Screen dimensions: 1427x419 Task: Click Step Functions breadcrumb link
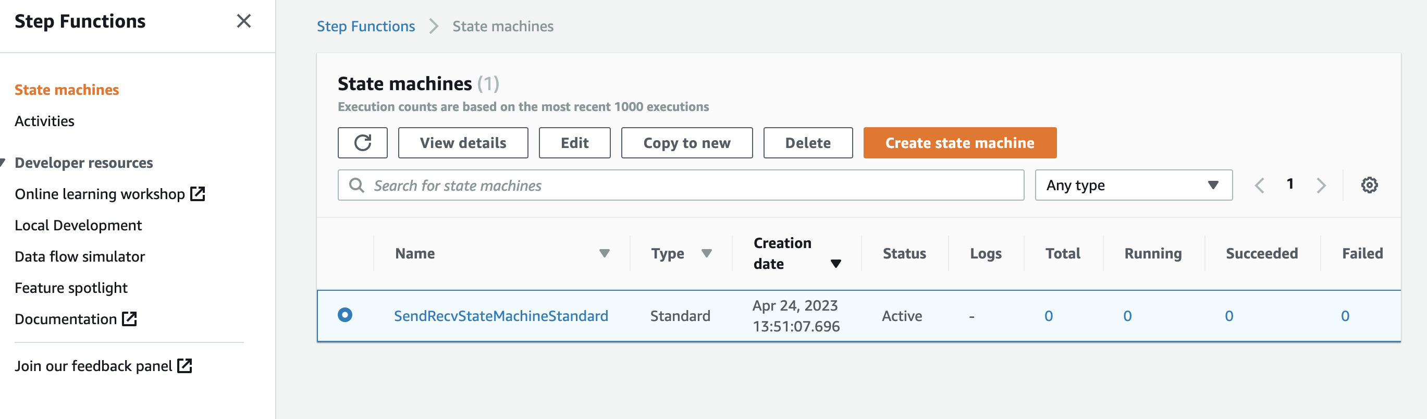click(x=366, y=26)
